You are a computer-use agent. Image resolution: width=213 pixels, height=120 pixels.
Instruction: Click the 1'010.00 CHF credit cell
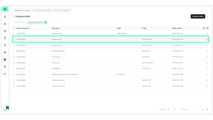[147, 39]
